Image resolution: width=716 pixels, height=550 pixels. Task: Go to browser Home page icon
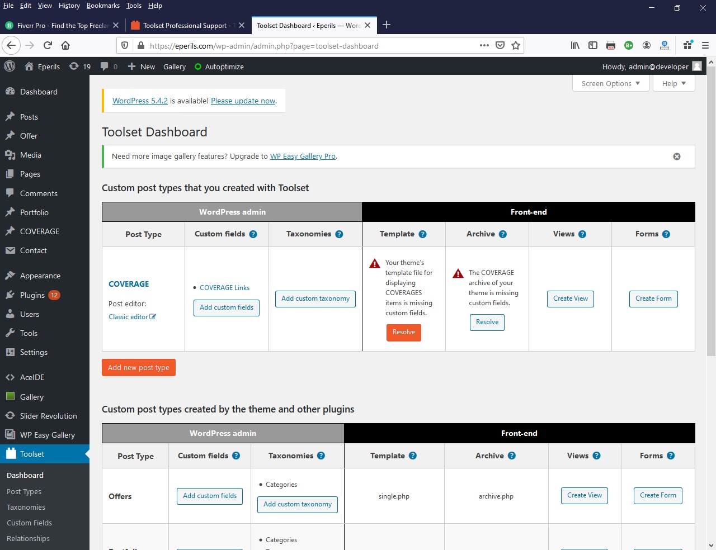65,46
